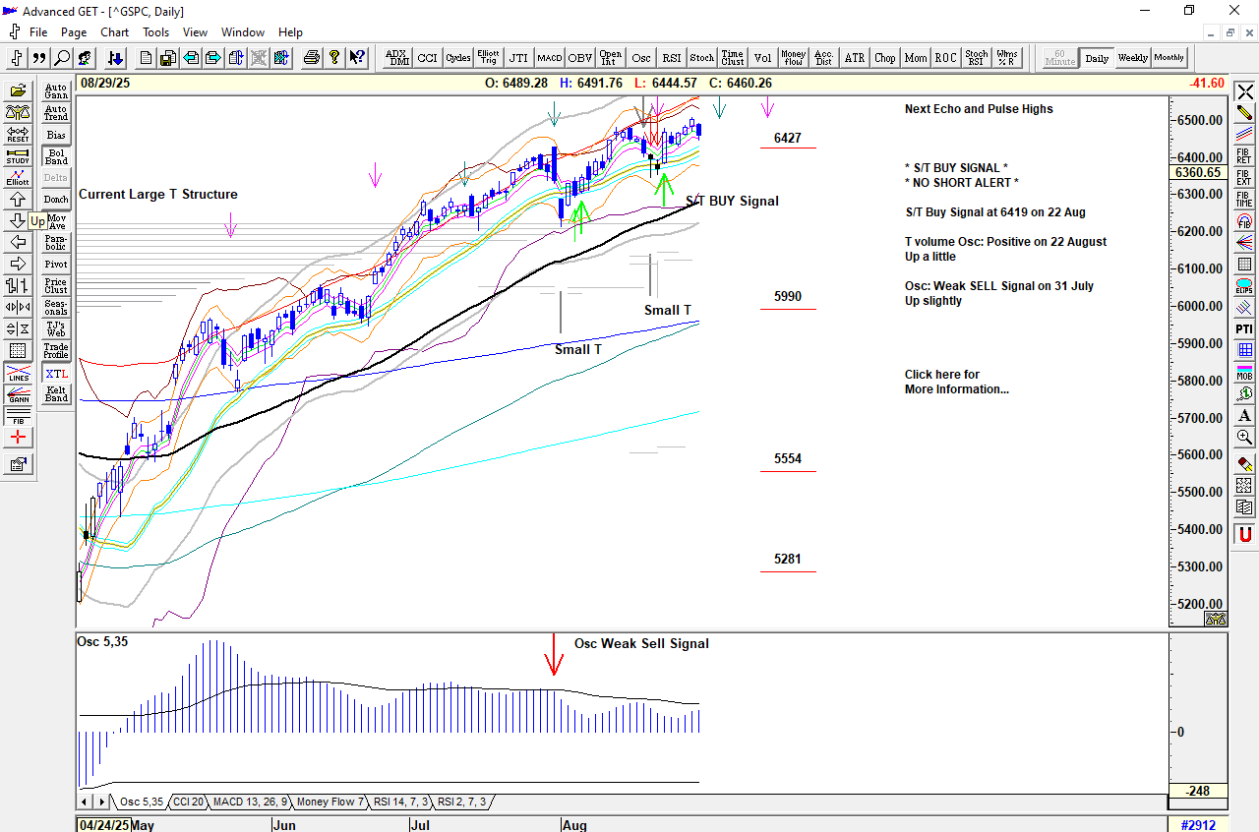This screenshot has width=1259, height=832.
Task: Switch to the CCI 20 tab
Action: pos(187,802)
